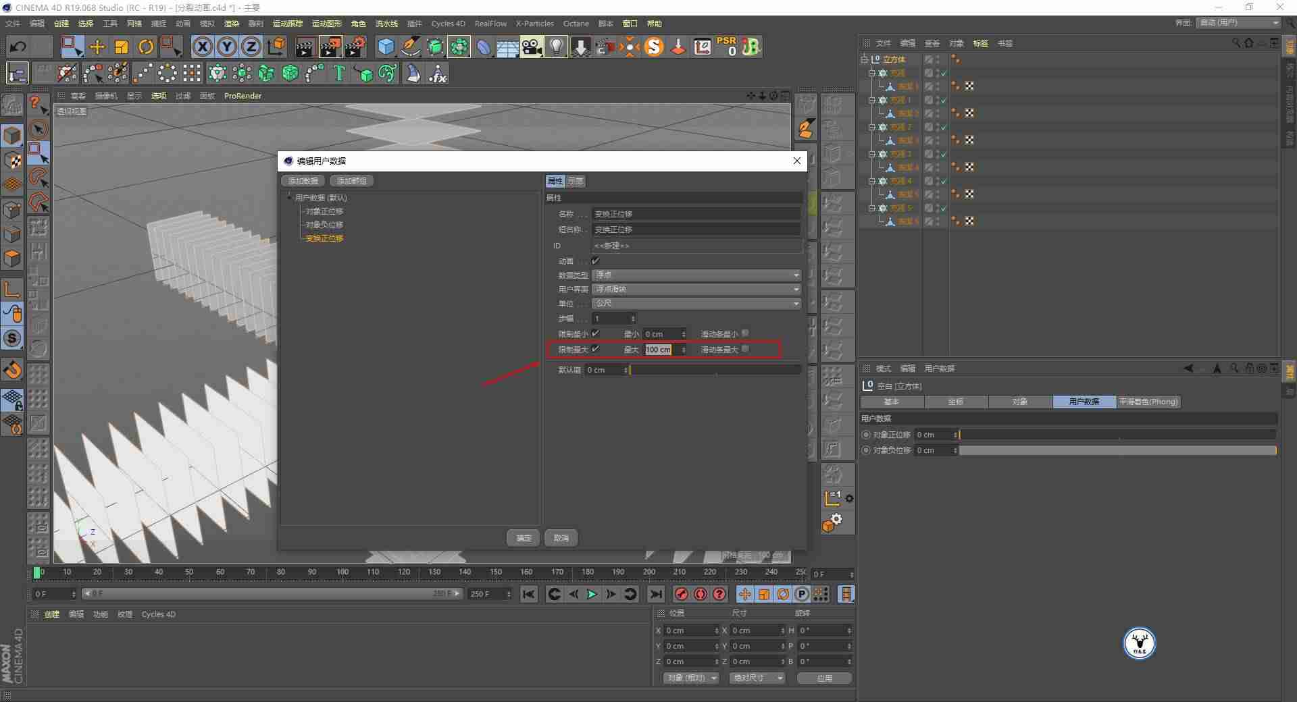The width and height of the screenshot is (1297, 702).
Task: Open the 运动图形 menu
Action: pos(327,24)
